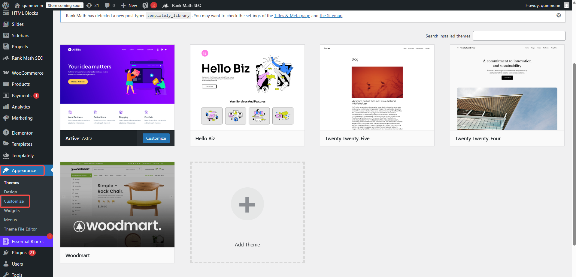
Task: Open the Marketing section
Action: [x=22, y=118]
